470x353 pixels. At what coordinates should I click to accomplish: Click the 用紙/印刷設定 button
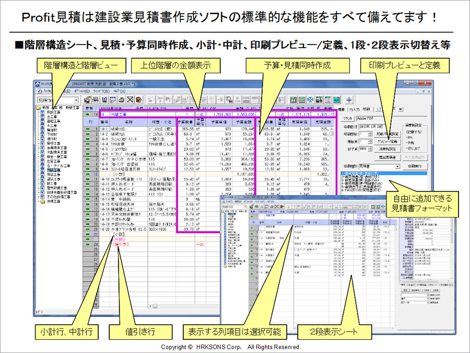(x=387, y=134)
